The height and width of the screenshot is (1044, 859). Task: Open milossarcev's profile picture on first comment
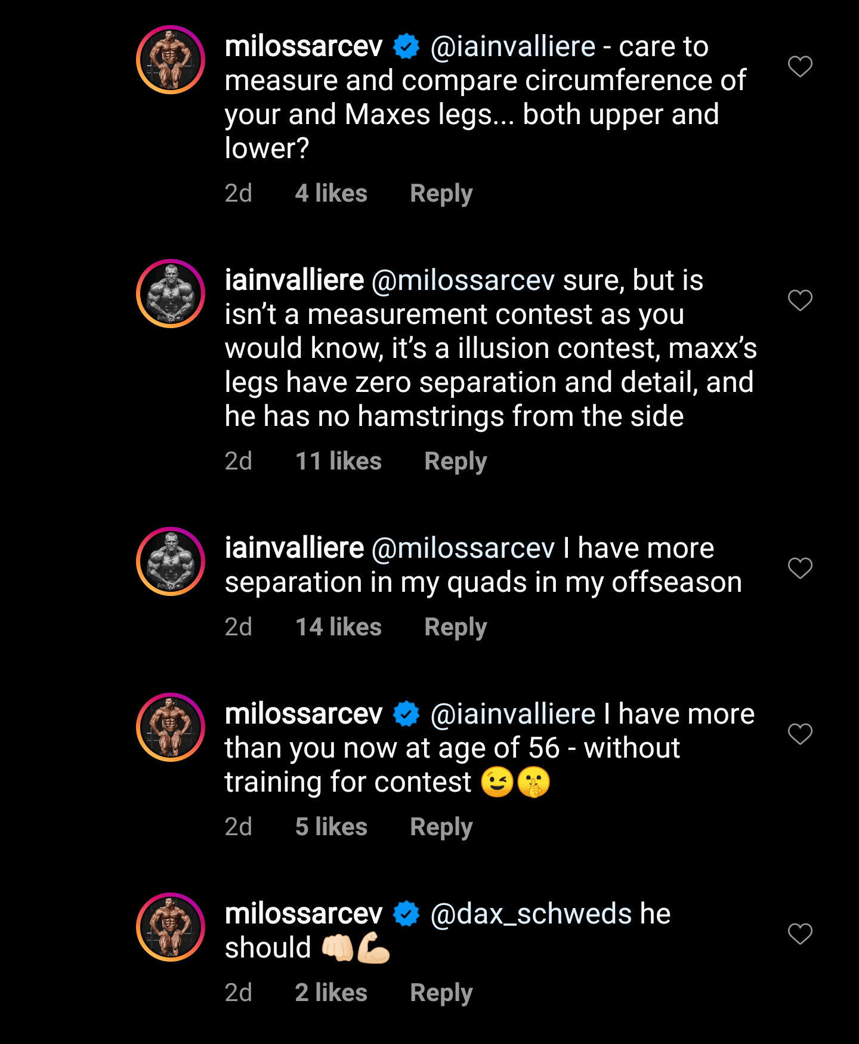171,60
